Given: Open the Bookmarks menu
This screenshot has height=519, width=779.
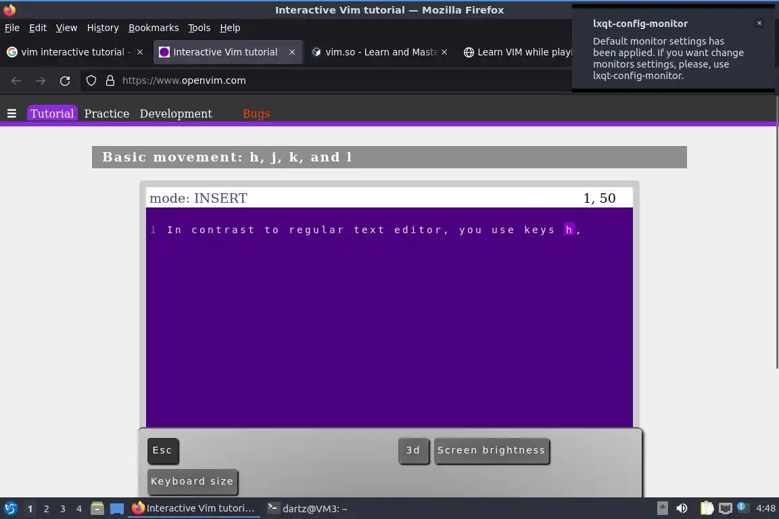Looking at the screenshot, I should coord(154,28).
